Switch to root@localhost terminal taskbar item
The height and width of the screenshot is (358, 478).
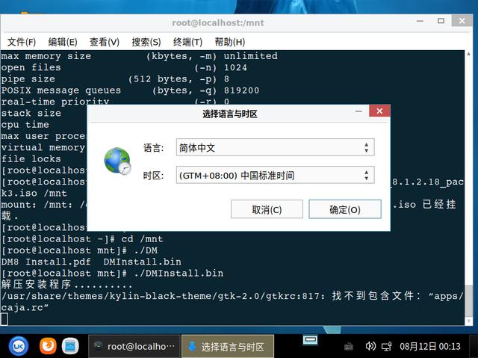[x=134, y=346]
